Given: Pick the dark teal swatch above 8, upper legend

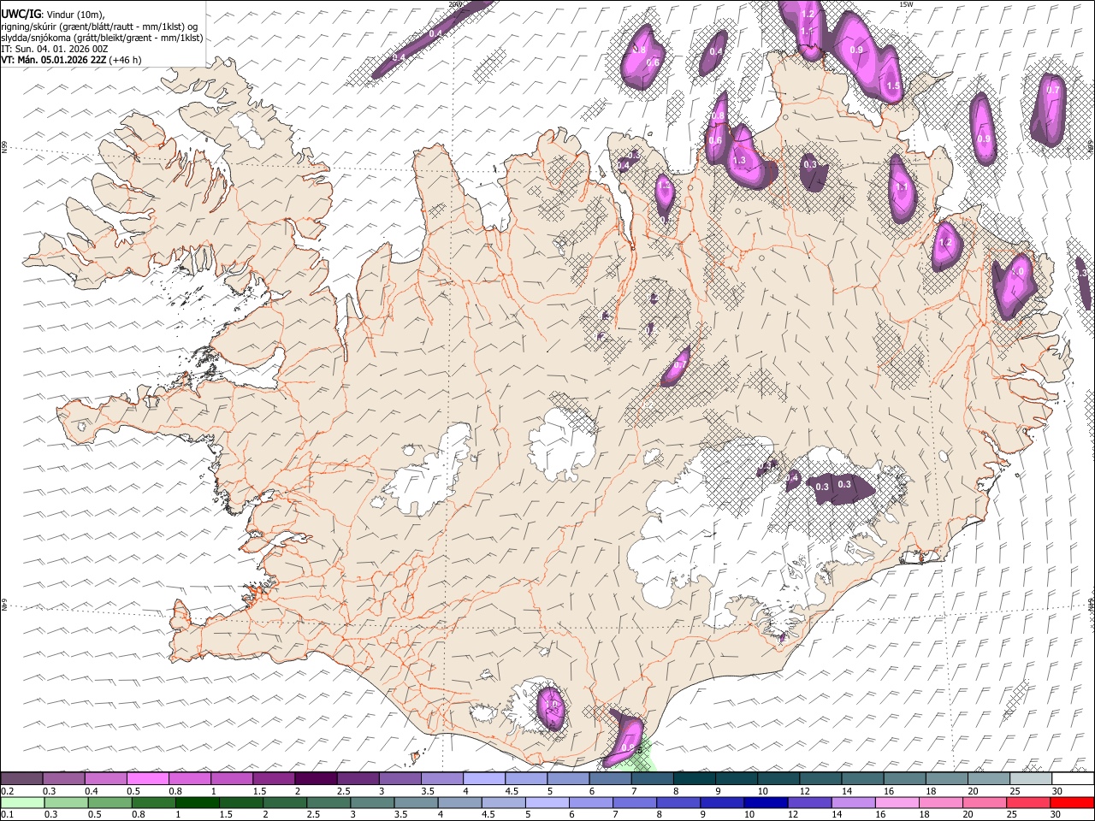Looking at the screenshot, I should click(x=694, y=778).
